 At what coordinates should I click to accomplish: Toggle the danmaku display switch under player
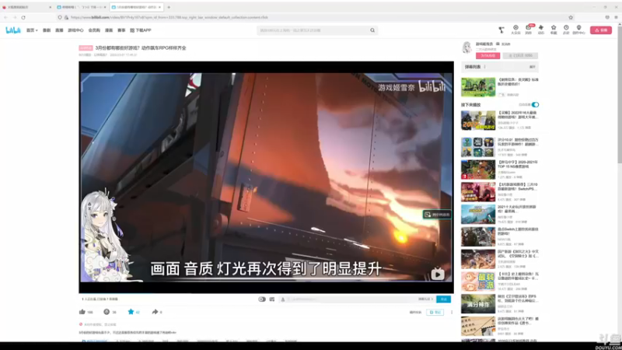262,299
